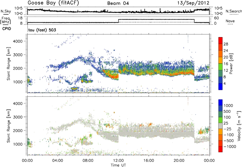Pick the Velocity colorbar segment between -25 and -100

click(x=221, y=132)
